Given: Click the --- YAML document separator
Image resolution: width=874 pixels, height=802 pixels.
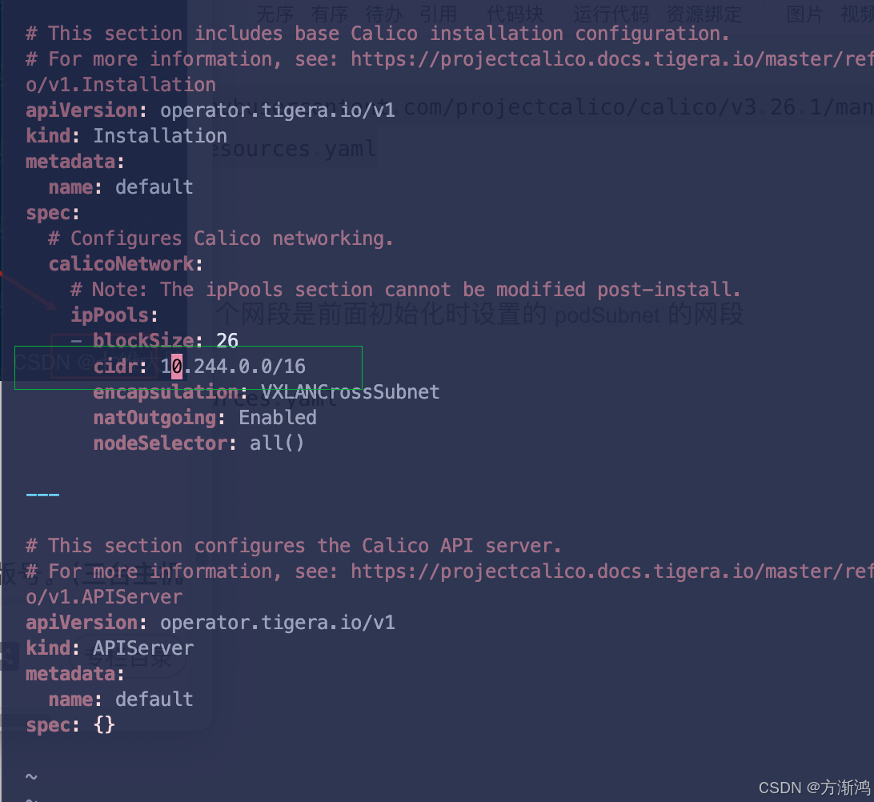Looking at the screenshot, I should (42, 495).
